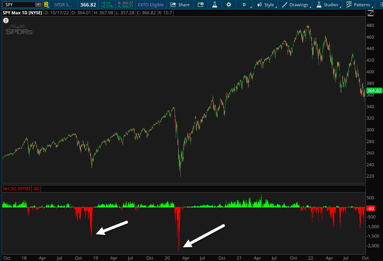
Task: Click the '18' year label on time axis
Action: 24,258
